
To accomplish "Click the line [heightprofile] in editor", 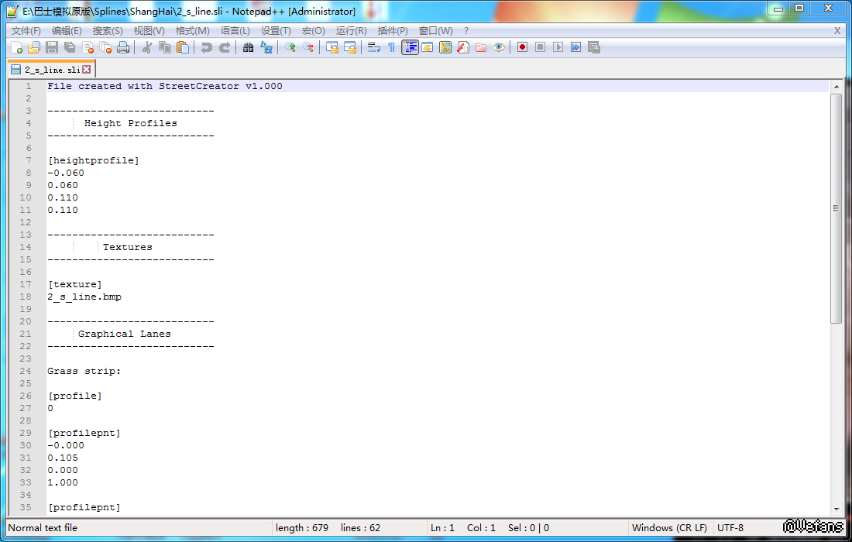I will 93,161.
